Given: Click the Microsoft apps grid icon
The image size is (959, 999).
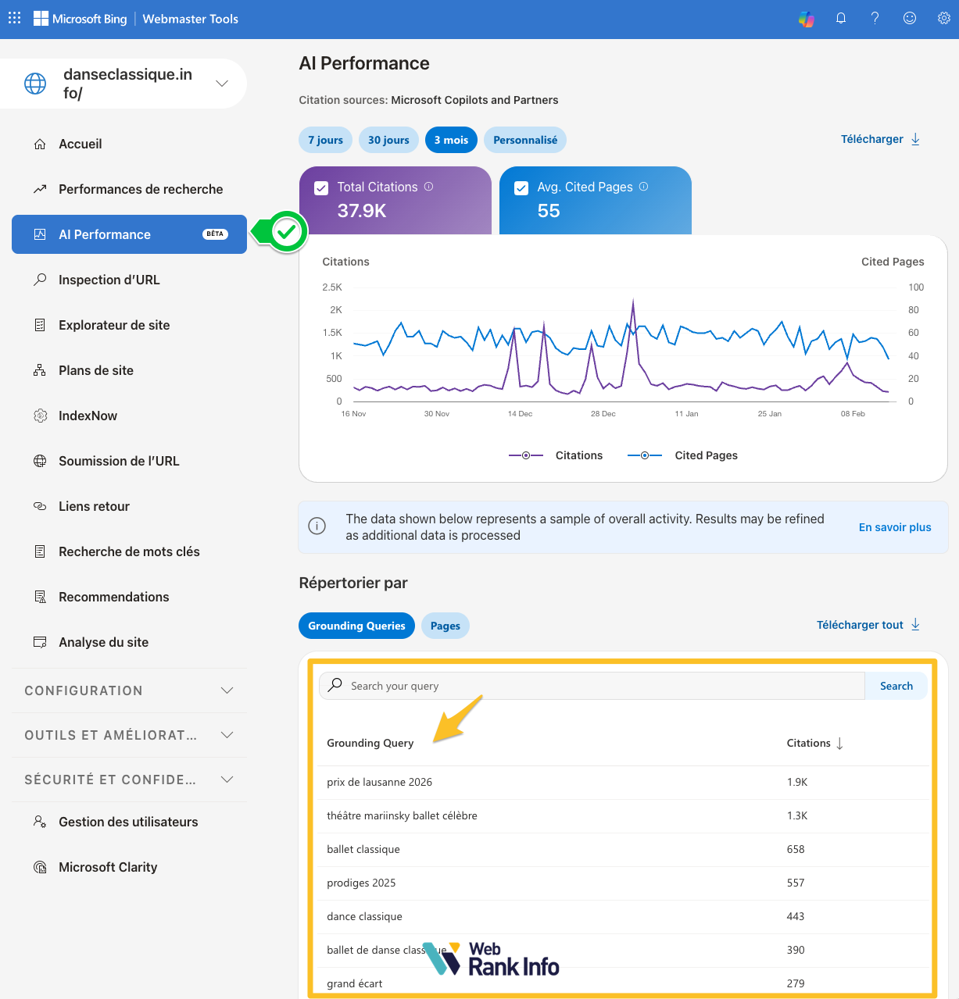Looking at the screenshot, I should [x=14, y=18].
